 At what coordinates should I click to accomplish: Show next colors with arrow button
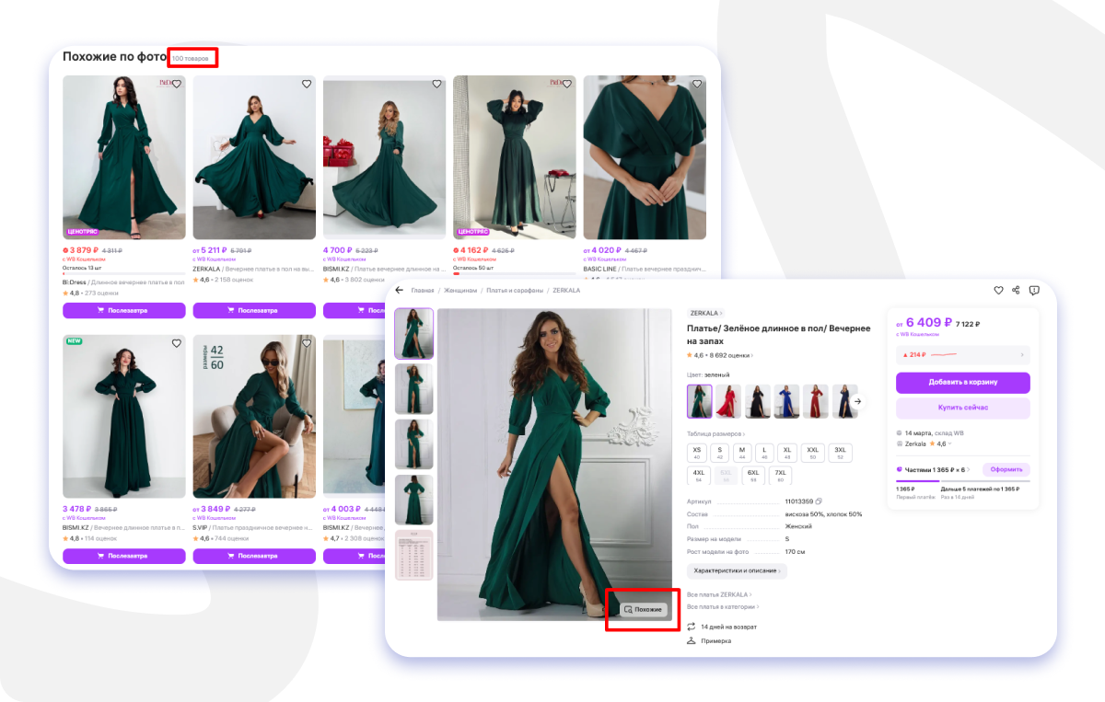click(x=858, y=401)
